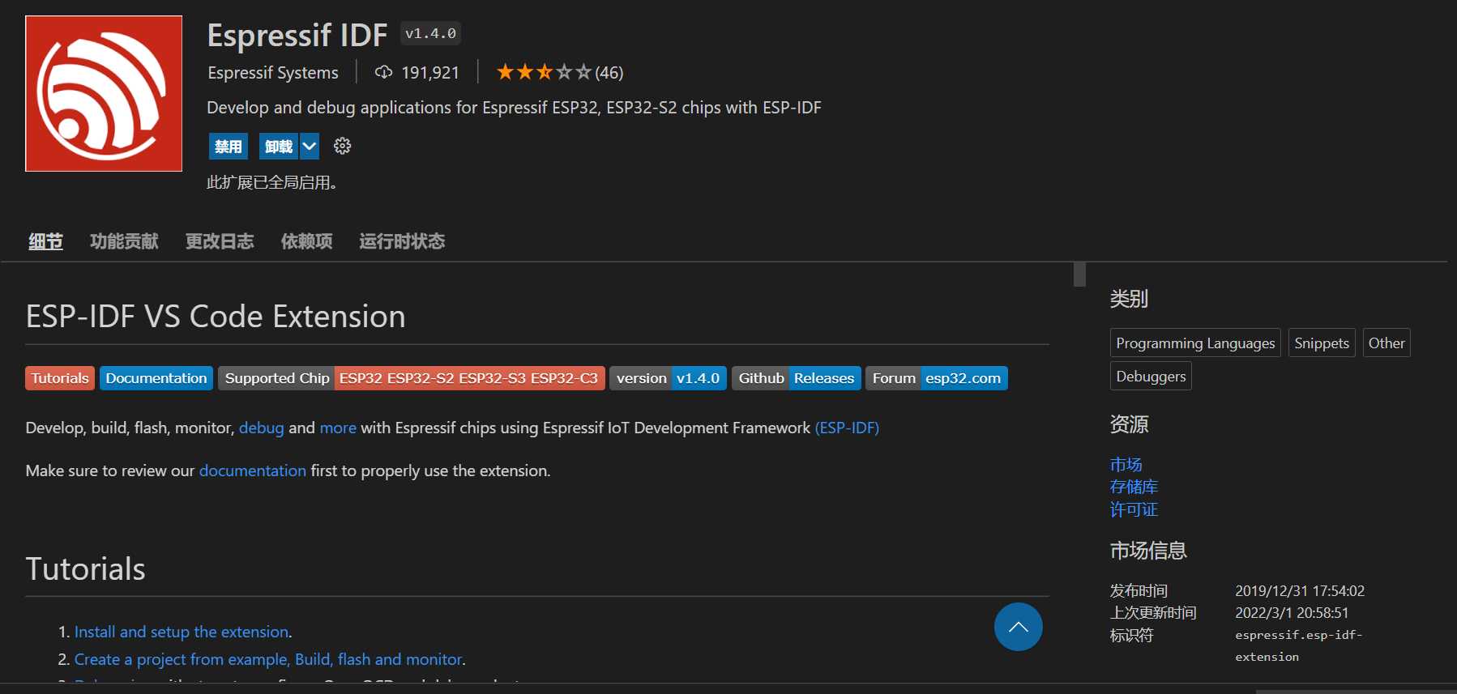Open the 更改日志 changelog tab
Image resolution: width=1457 pixels, height=694 pixels.
tap(220, 241)
